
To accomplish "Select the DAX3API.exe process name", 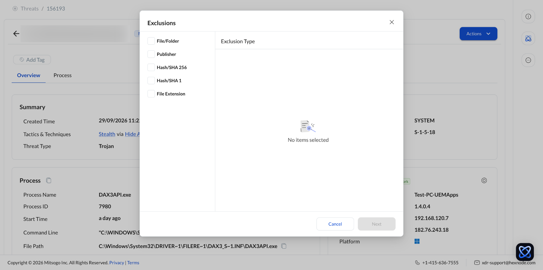I will coord(115,195).
